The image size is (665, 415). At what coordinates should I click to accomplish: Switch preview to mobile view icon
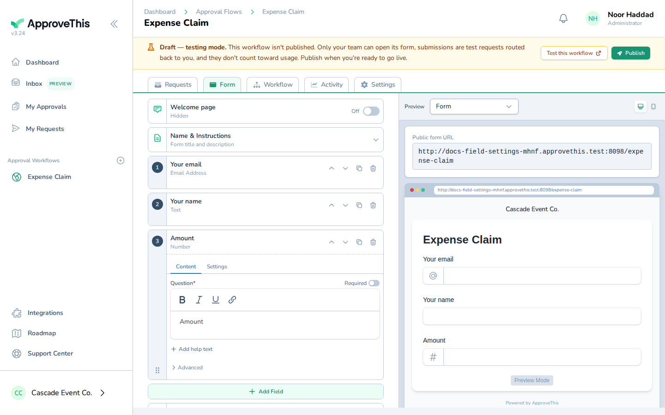coord(653,107)
